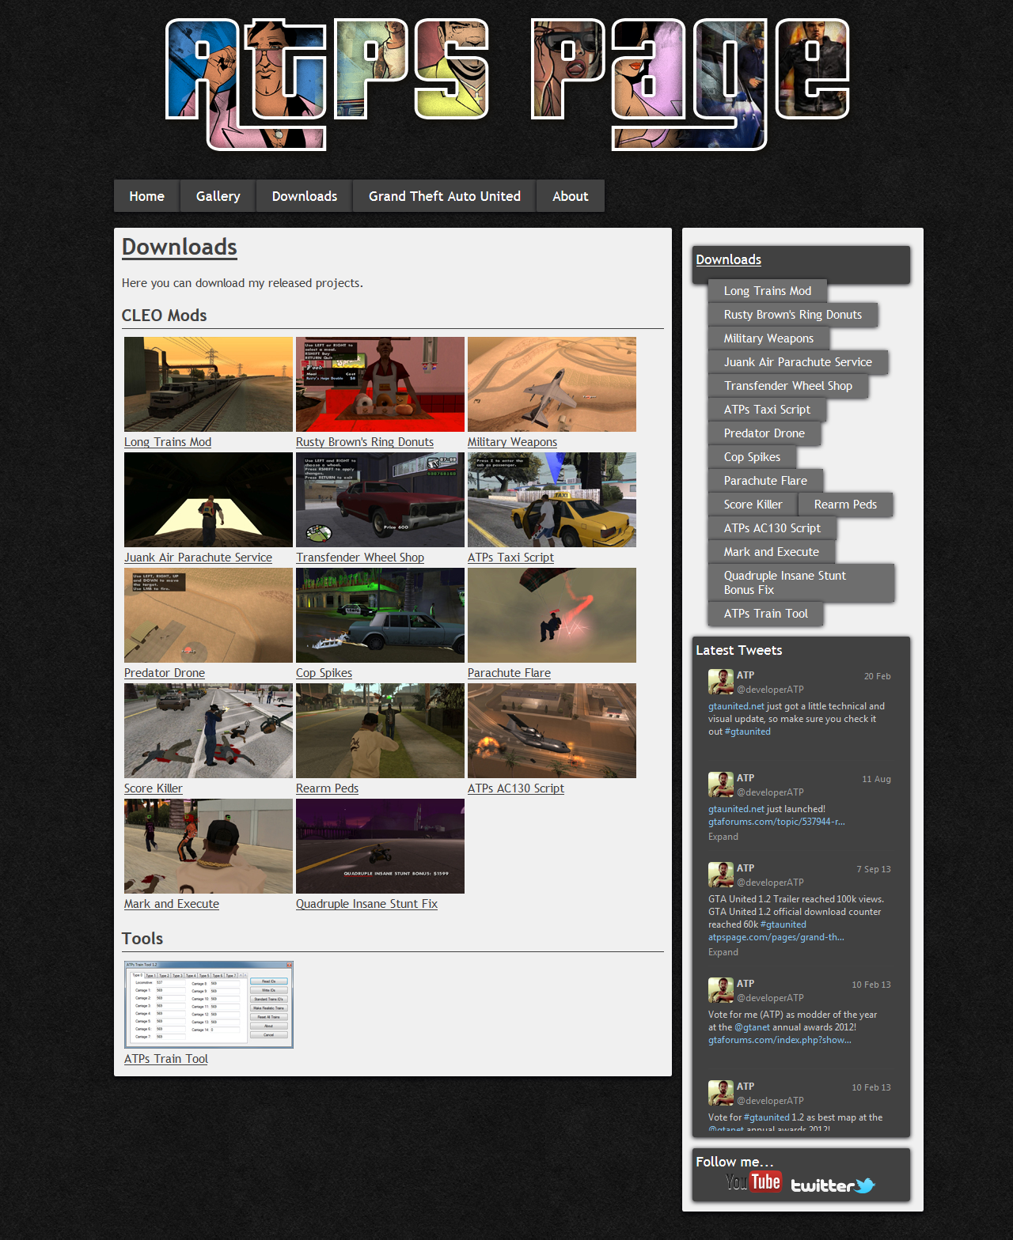Select Cop Spikes sidebar button
This screenshot has width=1013, height=1240.
[752, 457]
